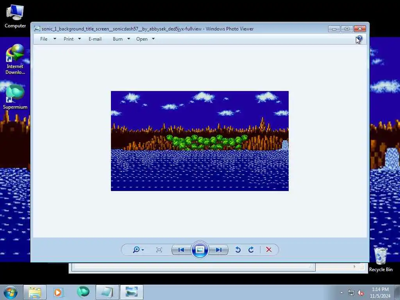Open Supermium browser from the taskbar
Image resolution: width=400 pixels, height=300 pixels.
tap(83, 292)
